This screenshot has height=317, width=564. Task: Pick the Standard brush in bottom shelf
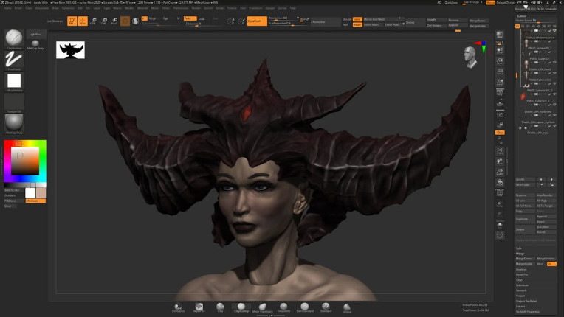[x=326, y=307]
